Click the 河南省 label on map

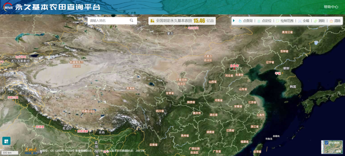pyautogui.click(x=219, y=100)
